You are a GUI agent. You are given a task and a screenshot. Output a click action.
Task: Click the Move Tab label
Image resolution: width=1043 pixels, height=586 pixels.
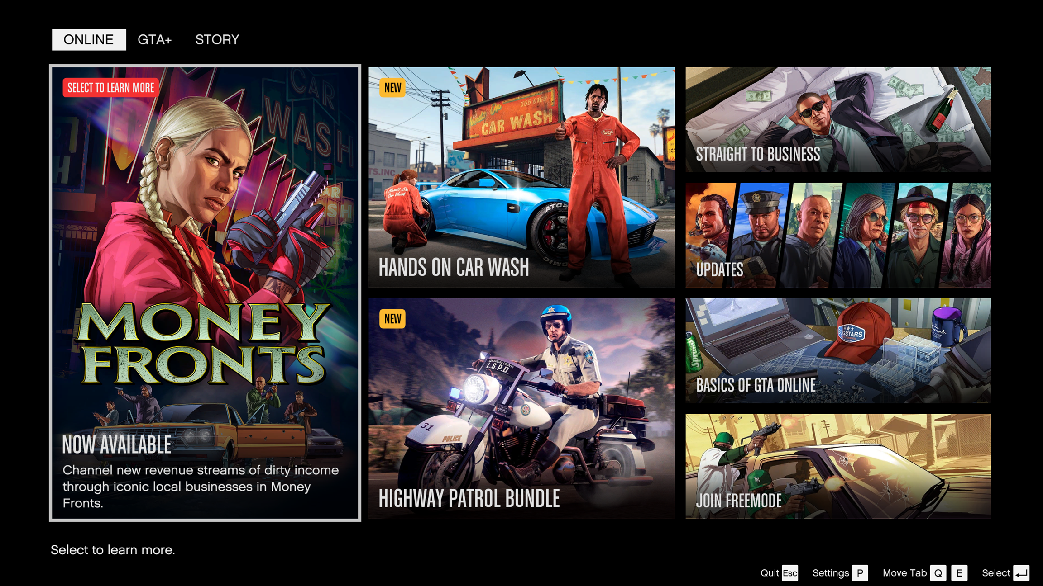click(x=905, y=573)
